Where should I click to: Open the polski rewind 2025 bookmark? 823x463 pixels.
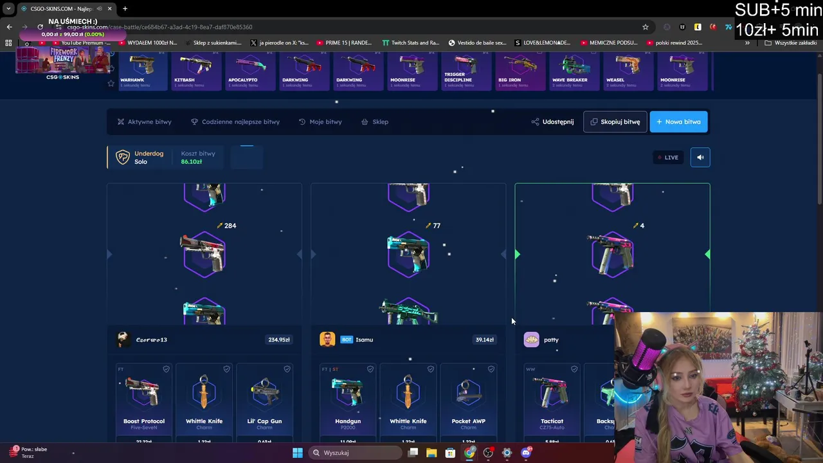coord(674,43)
